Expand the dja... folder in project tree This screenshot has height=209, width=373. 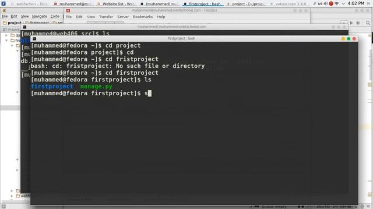coord(6,35)
